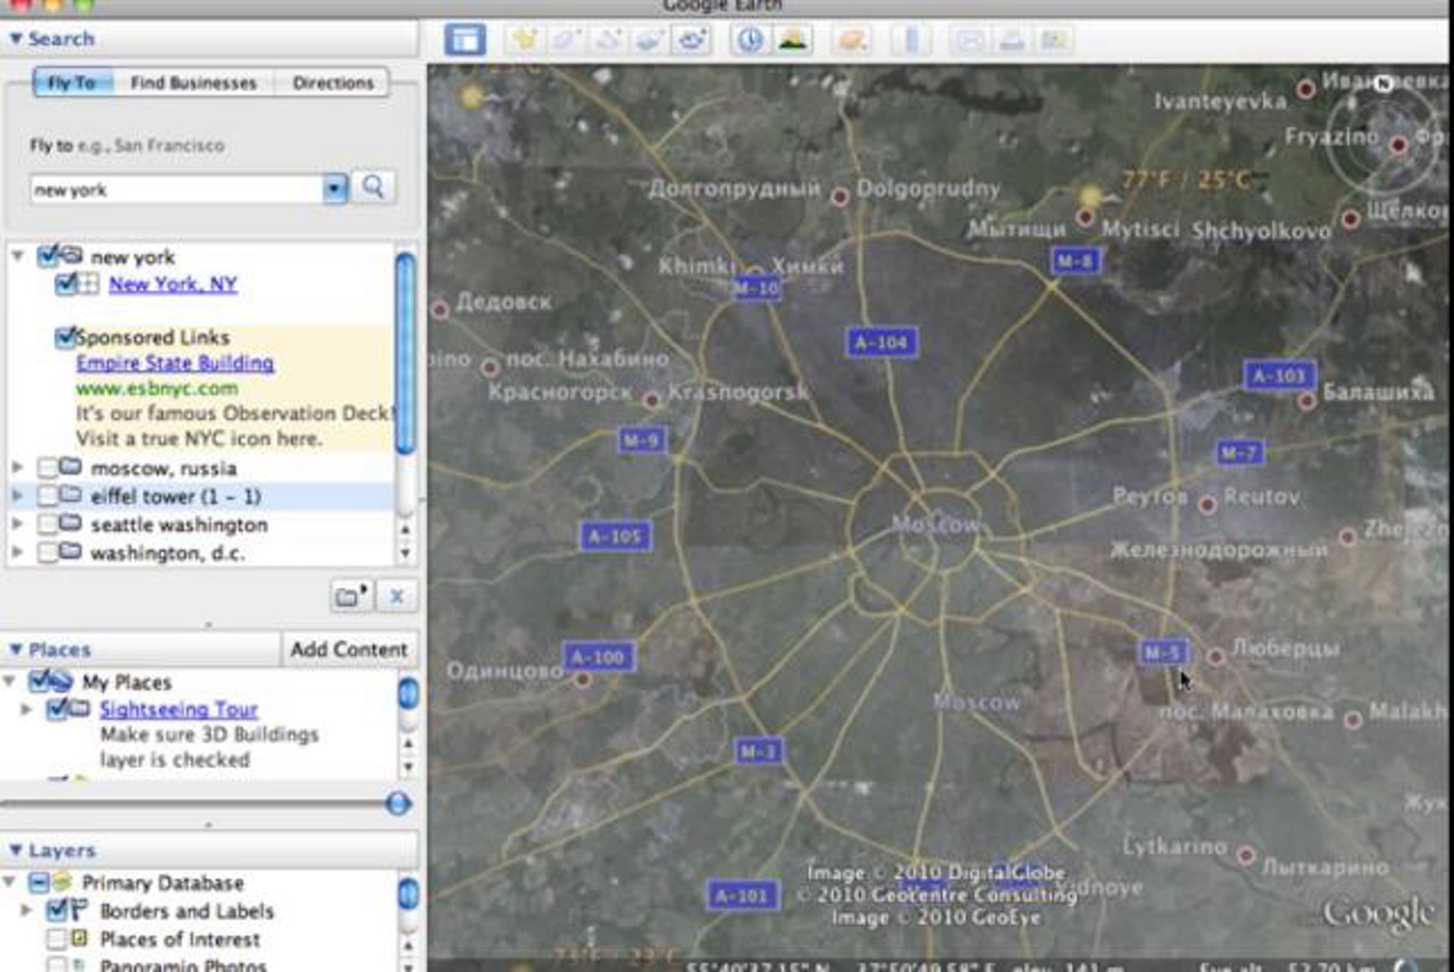Click the email toolbar icon
This screenshot has height=972, width=1454.
tap(971, 41)
